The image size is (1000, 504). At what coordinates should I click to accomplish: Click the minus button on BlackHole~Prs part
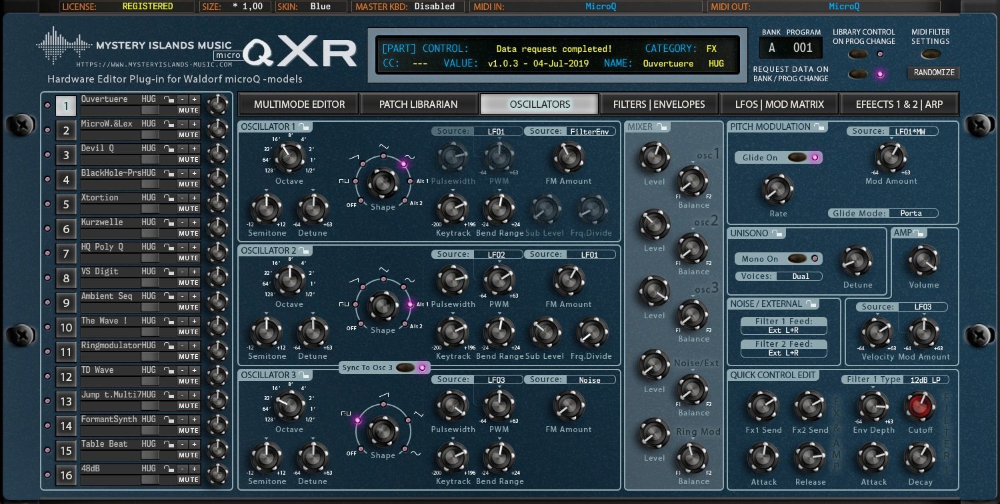coord(182,173)
